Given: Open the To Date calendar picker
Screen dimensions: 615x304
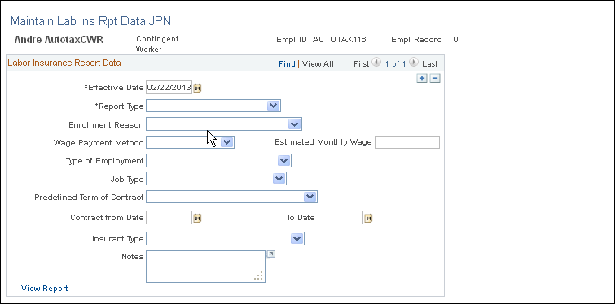Looking at the screenshot, I should (368, 218).
